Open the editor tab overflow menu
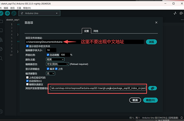This screenshot has height=121, width=184. (182, 20)
